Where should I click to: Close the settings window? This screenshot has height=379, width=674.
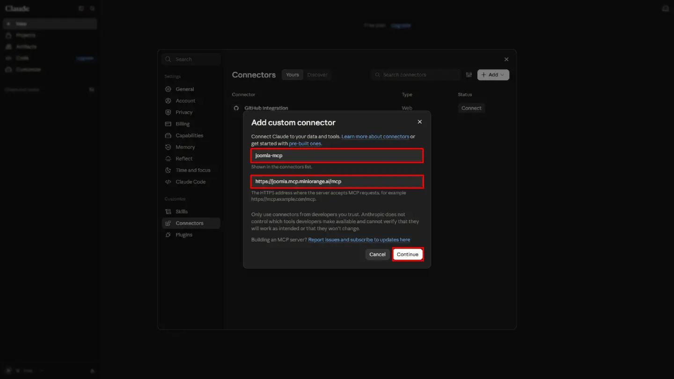pyautogui.click(x=506, y=59)
